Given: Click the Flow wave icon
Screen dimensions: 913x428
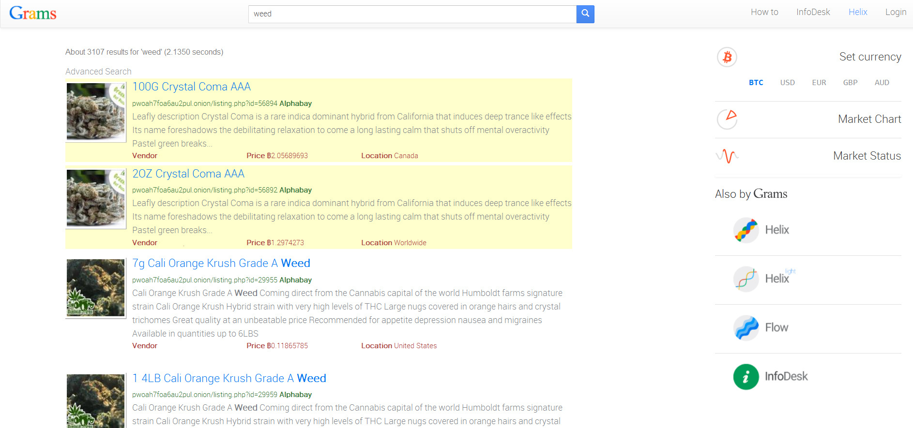Looking at the screenshot, I should (x=746, y=327).
